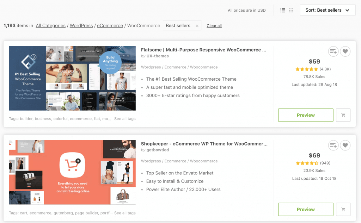This screenshot has width=361, height=223.
Task: Open the Flatsome thumbnail image
Action: tap(72, 78)
